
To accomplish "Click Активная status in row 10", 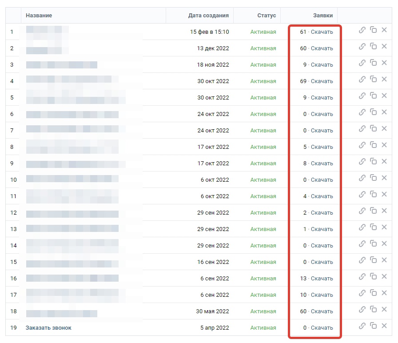I will [x=263, y=180].
